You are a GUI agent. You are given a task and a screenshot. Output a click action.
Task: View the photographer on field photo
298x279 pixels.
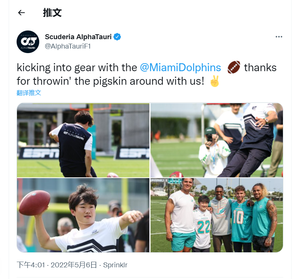click(217, 140)
